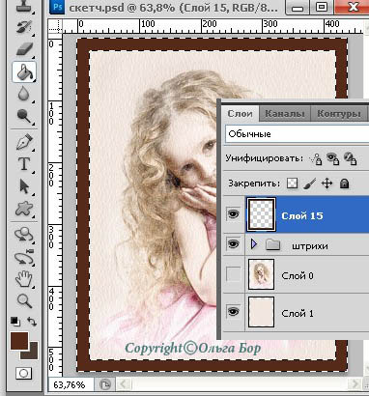Click the Photoshop Ps title bar icon
This screenshot has height=396, width=369.
(57, 8)
